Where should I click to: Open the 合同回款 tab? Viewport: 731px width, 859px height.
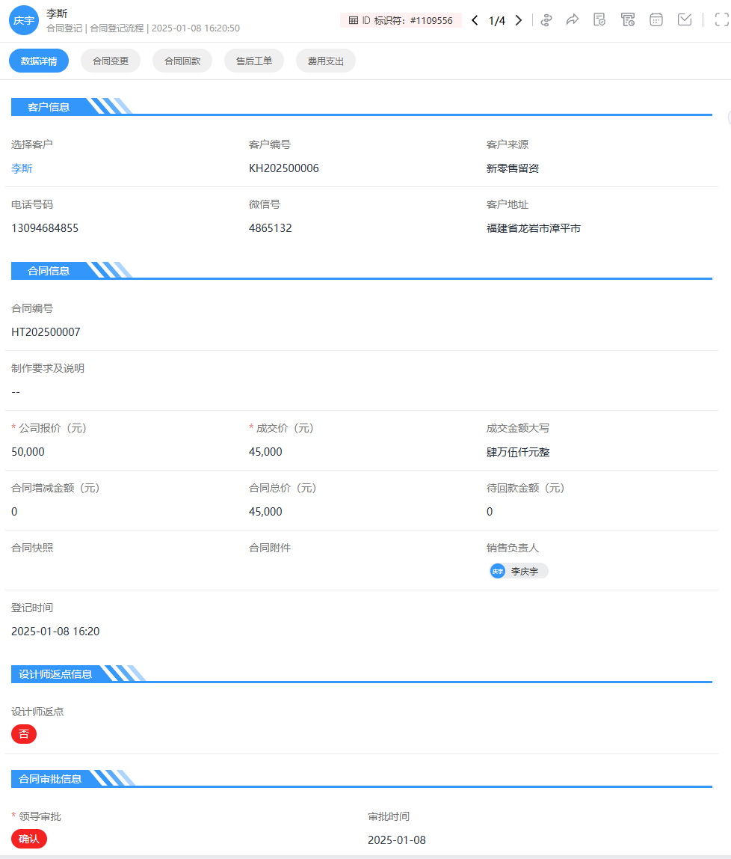182,61
